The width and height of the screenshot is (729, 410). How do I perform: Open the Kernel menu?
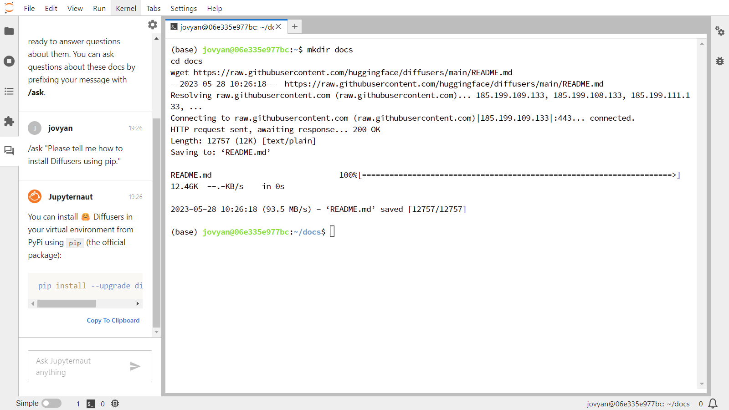coord(126,8)
